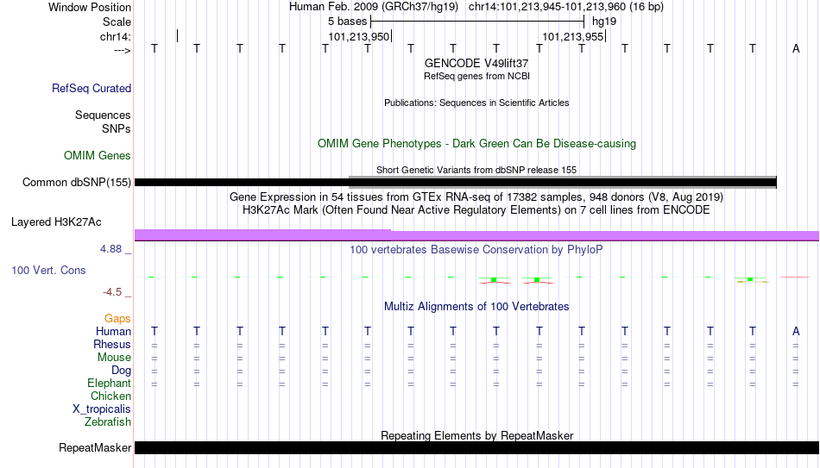
Task: Click the Dog species label
Action: 121,371
